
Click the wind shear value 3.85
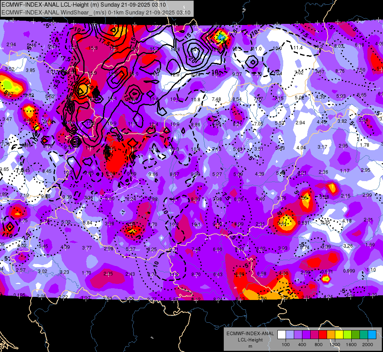click(31, 70)
